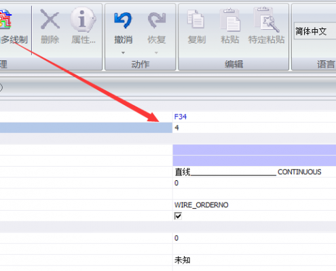Click the delete (删除) X icon
This screenshot has width=336, height=271.
pos(50,19)
